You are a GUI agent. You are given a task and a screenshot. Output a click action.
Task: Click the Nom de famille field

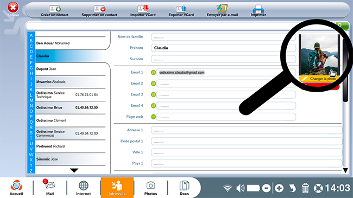coord(223,37)
